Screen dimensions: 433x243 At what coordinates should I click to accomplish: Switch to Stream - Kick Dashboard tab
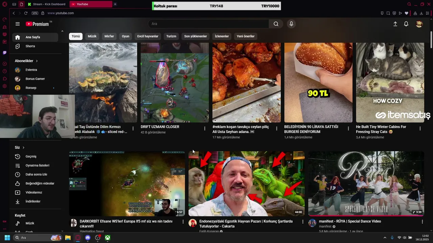pyautogui.click(x=47, y=4)
